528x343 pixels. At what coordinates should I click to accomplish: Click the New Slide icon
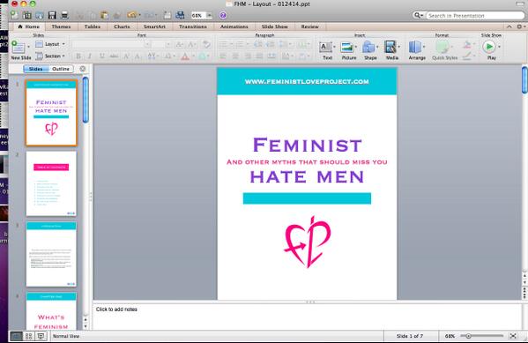pyautogui.click(x=18, y=47)
